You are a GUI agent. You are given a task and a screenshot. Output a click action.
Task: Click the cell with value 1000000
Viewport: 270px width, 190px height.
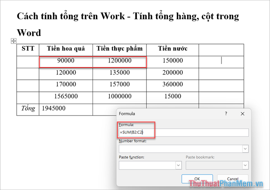tap(120, 98)
